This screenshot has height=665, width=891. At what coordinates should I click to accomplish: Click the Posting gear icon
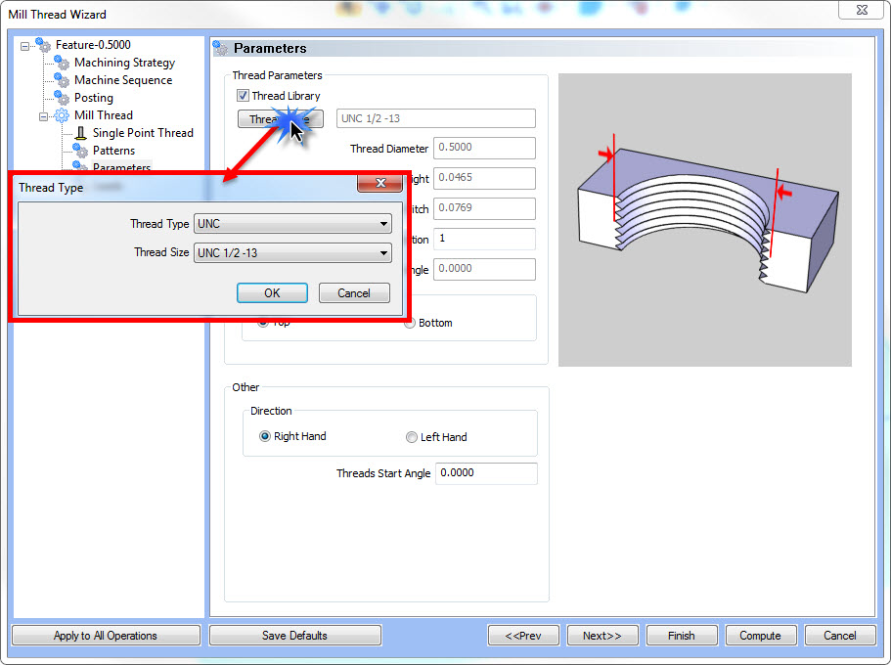point(62,98)
